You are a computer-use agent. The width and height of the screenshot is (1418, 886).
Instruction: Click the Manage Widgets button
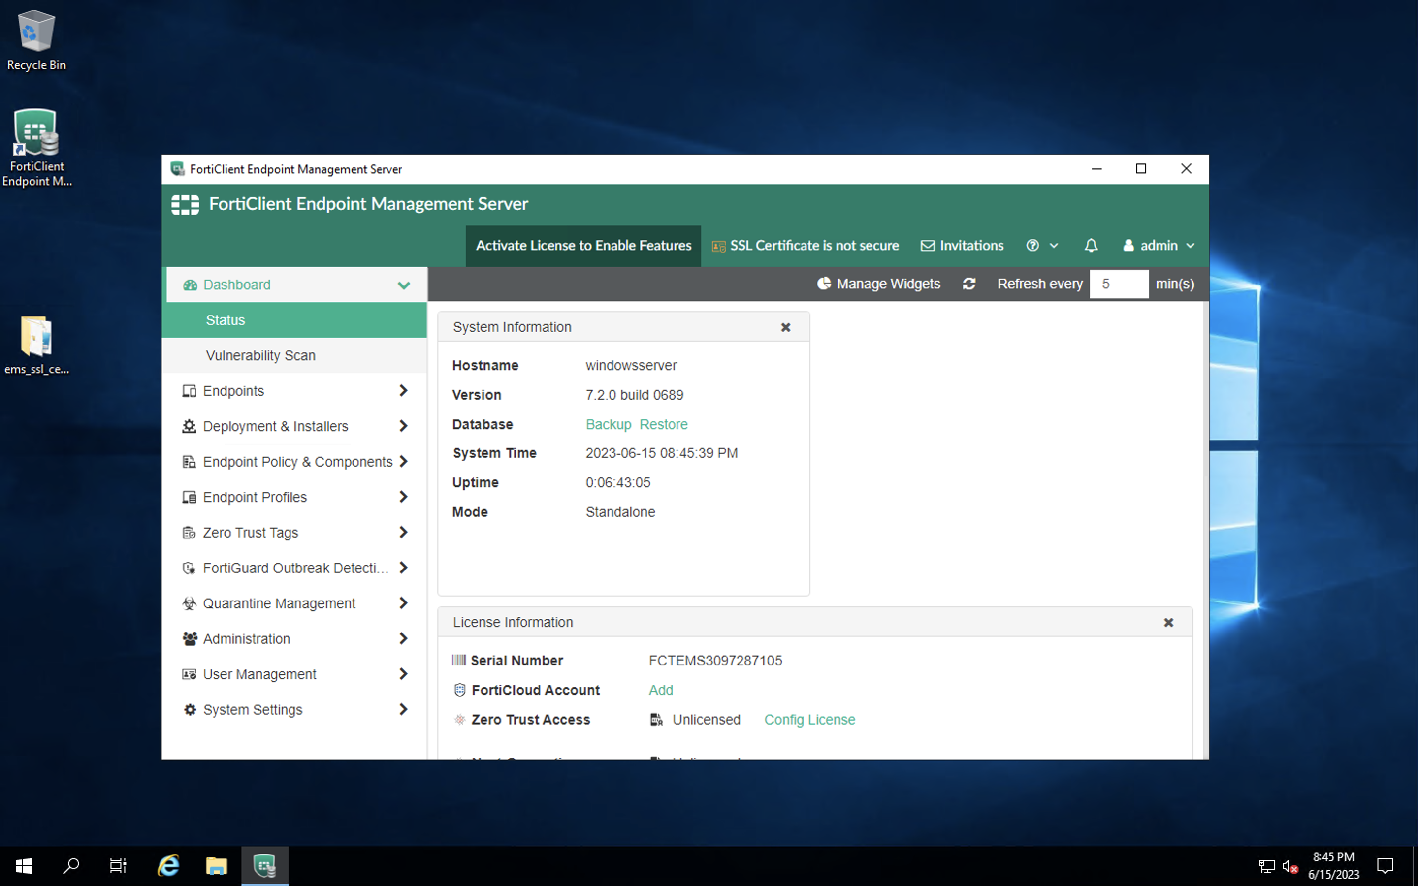coord(878,284)
